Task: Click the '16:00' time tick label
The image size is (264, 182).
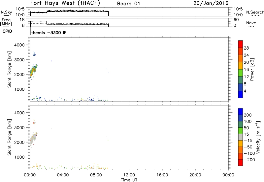Action: (162, 175)
